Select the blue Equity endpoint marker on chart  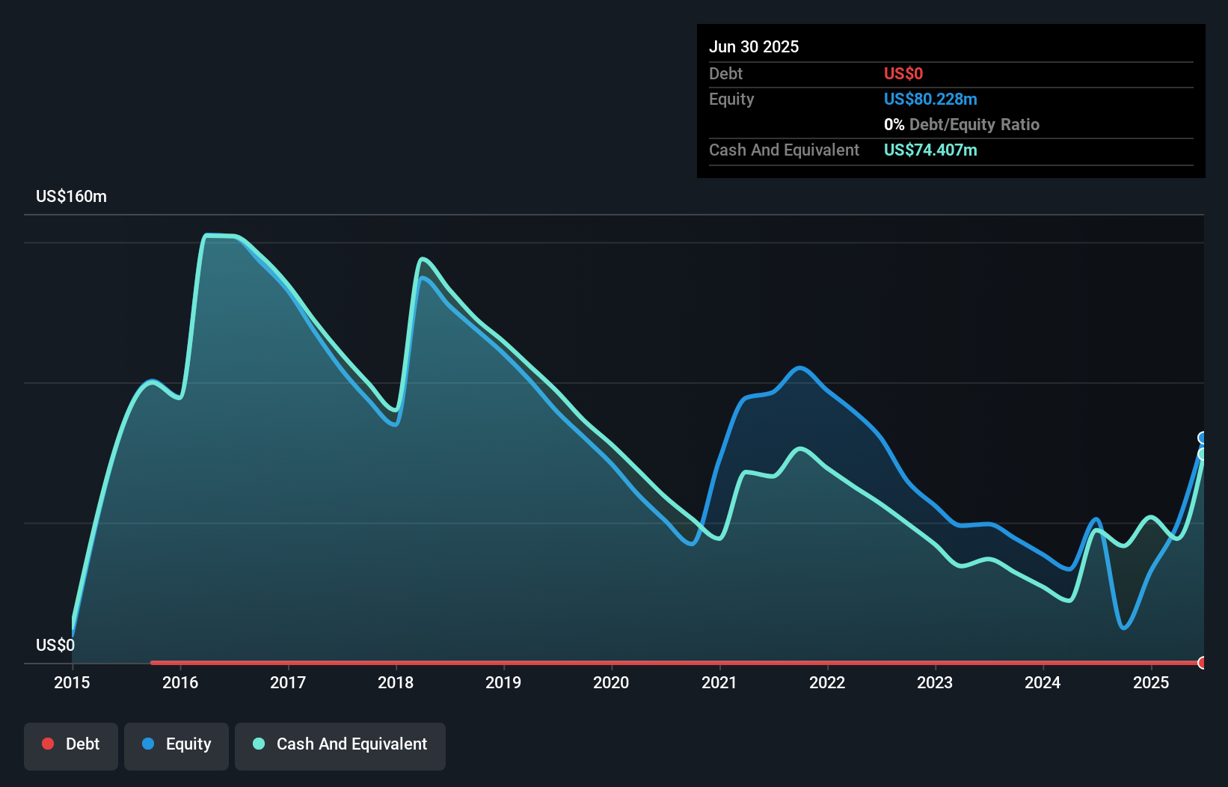tap(1203, 437)
